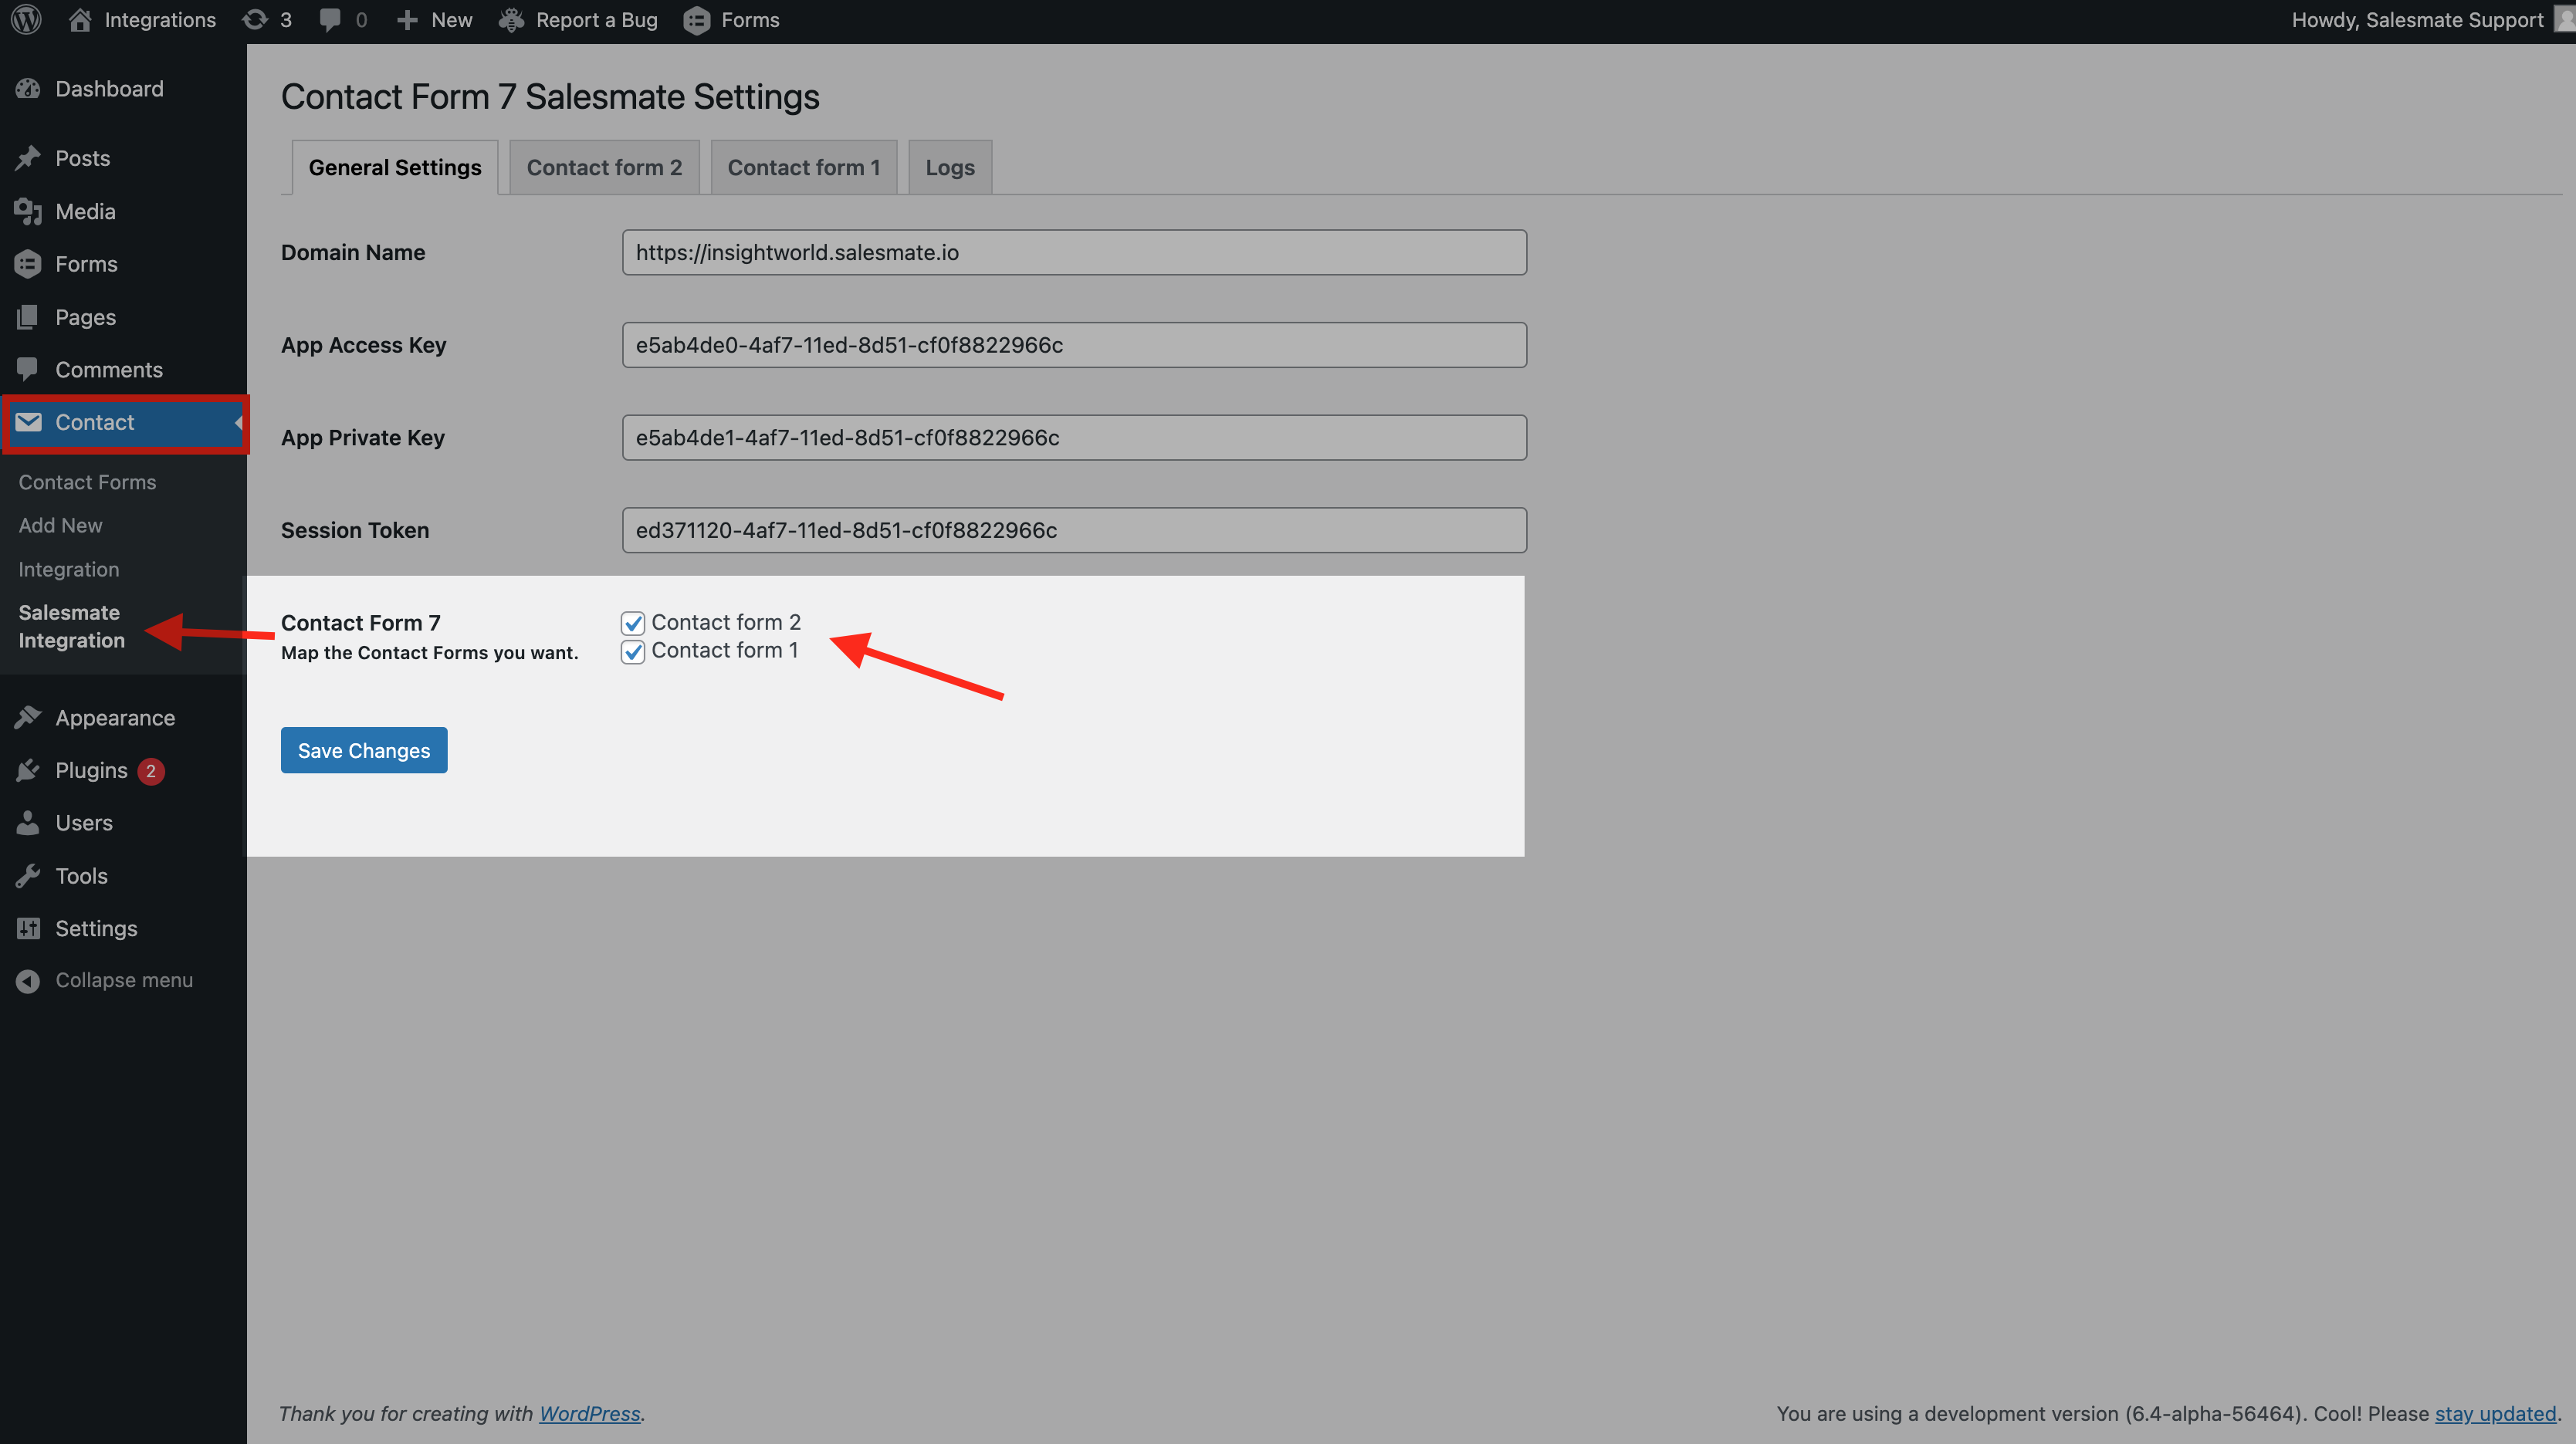Open the WordPress footer link
Image resolution: width=2576 pixels, height=1444 pixels.
click(x=590, y=1413)
